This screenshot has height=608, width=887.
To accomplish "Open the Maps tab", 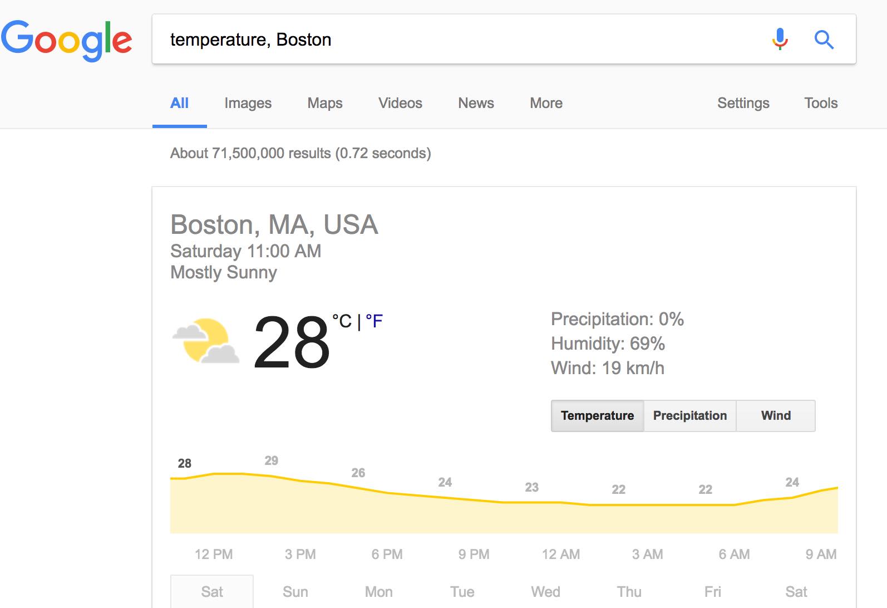I will point(325,103).
